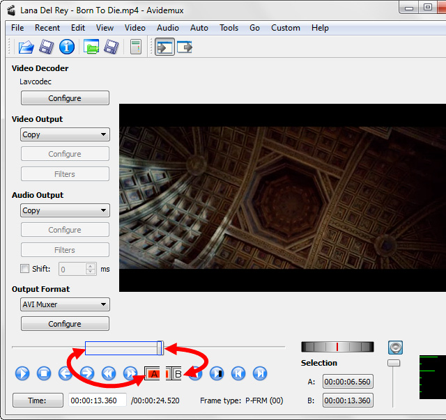The width and height of the screenshot is (446, 420).
Task: Click the jog shuttle wheel control
Action: [337, 347]
